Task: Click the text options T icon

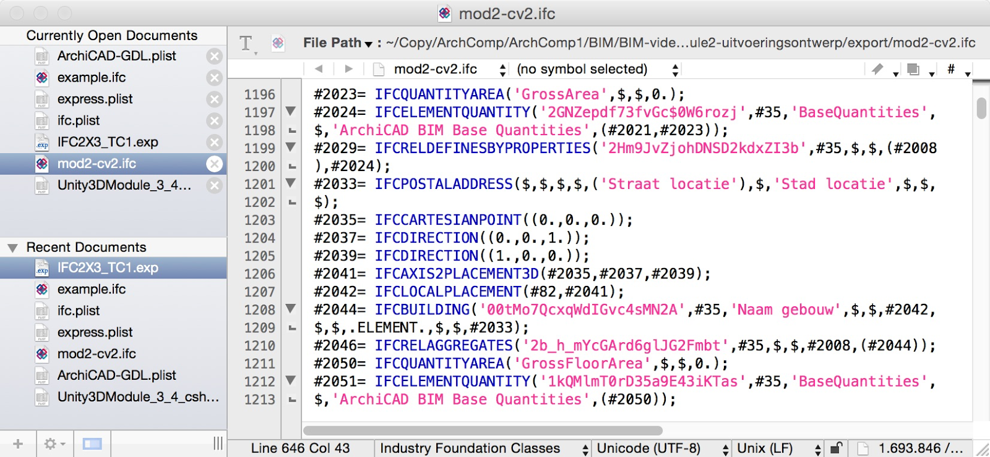Action: coord(246,43)
